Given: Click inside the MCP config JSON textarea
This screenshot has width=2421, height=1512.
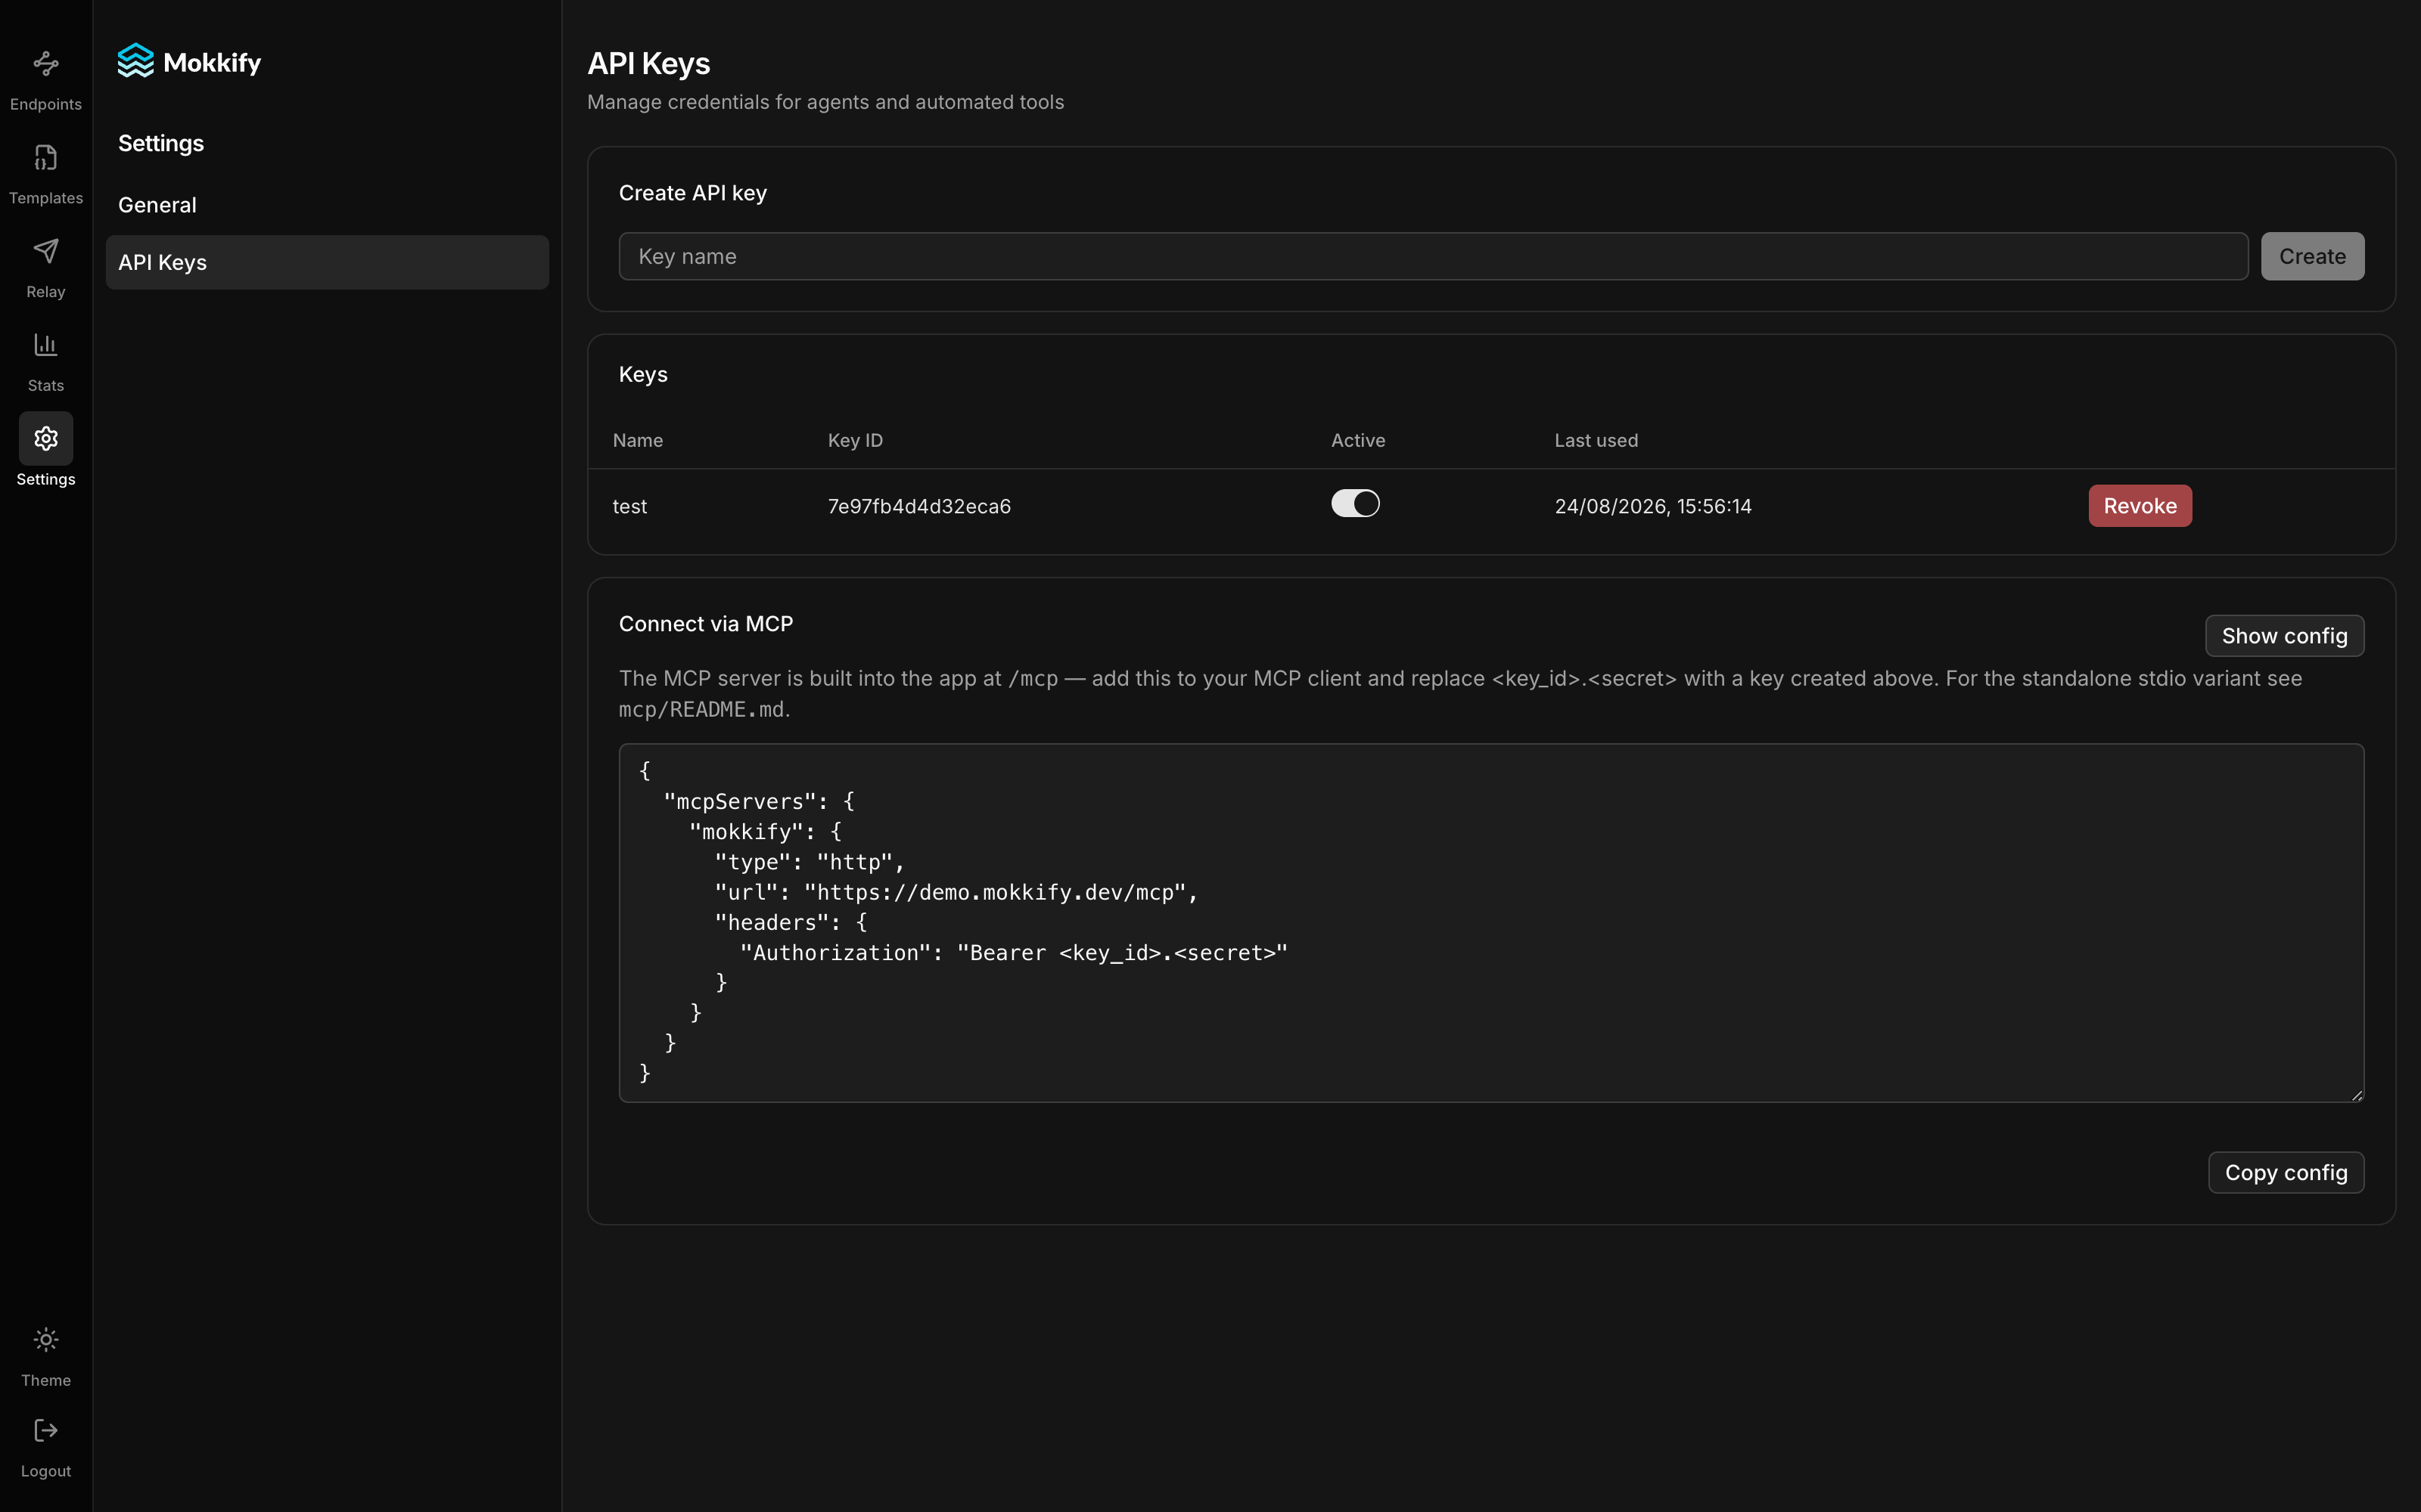Looking at the screenshot, I should (1490, 922).
